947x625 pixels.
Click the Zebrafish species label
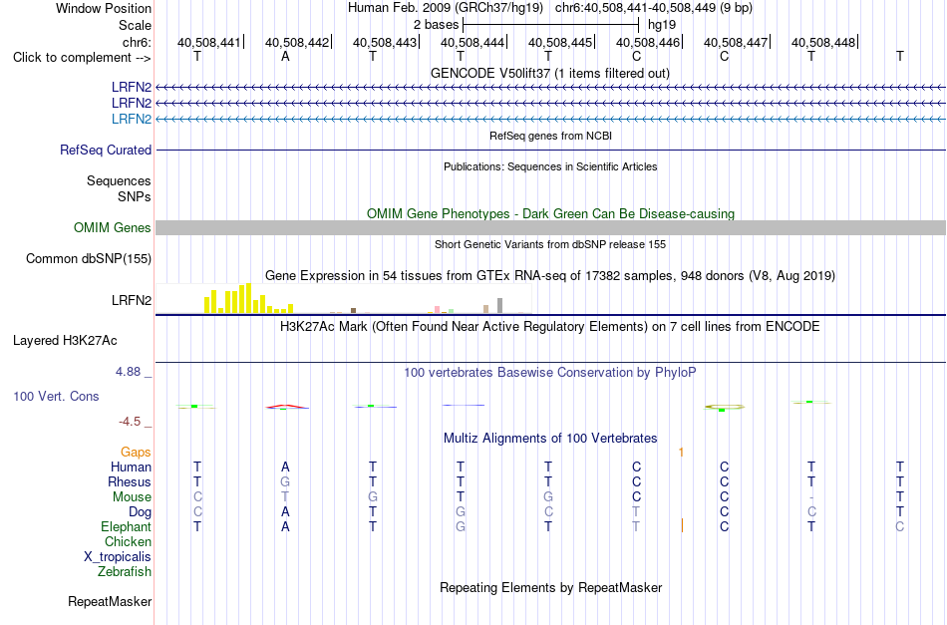pos(125,571)
